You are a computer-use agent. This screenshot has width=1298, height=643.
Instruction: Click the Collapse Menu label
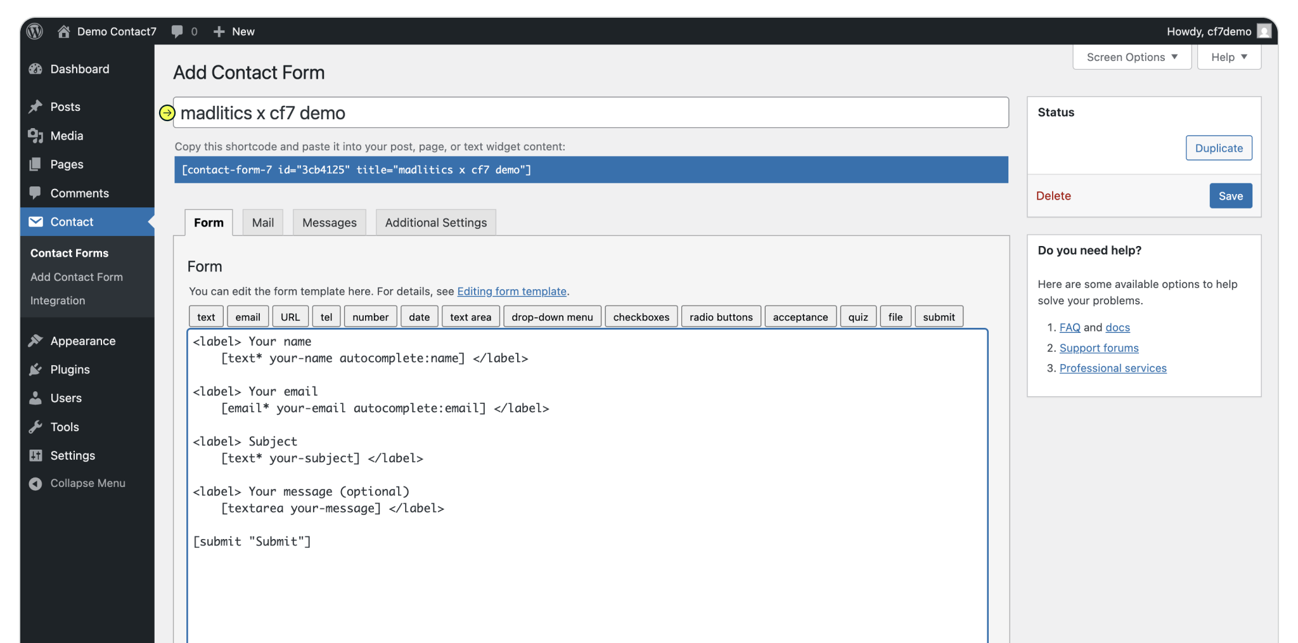[88, 483]
